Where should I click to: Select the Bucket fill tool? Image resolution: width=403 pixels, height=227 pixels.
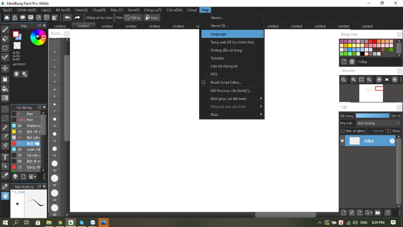(5, 89)
